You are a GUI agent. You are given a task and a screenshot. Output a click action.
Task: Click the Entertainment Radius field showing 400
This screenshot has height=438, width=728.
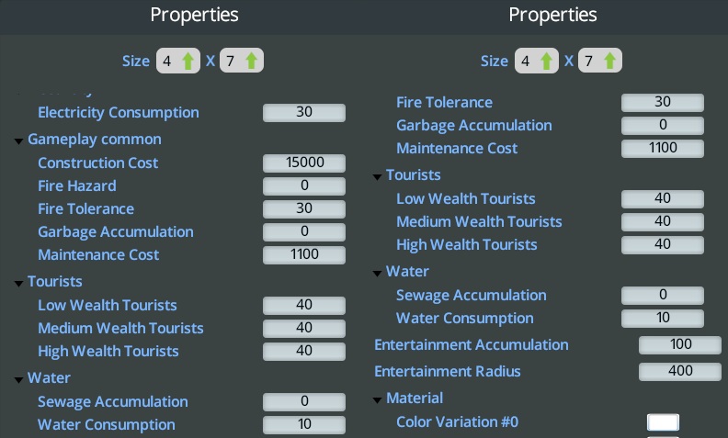click(680, 372)
